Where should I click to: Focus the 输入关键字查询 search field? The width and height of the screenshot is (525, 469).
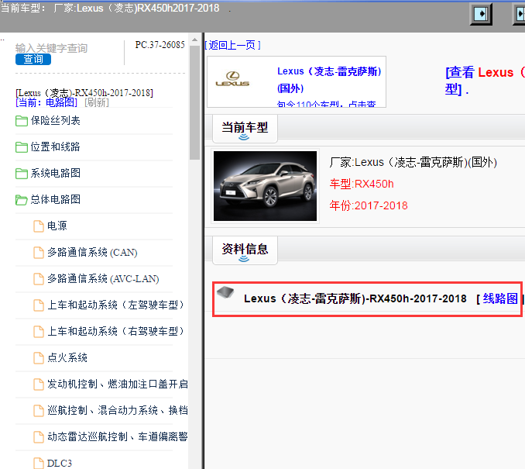coord(51,48)
